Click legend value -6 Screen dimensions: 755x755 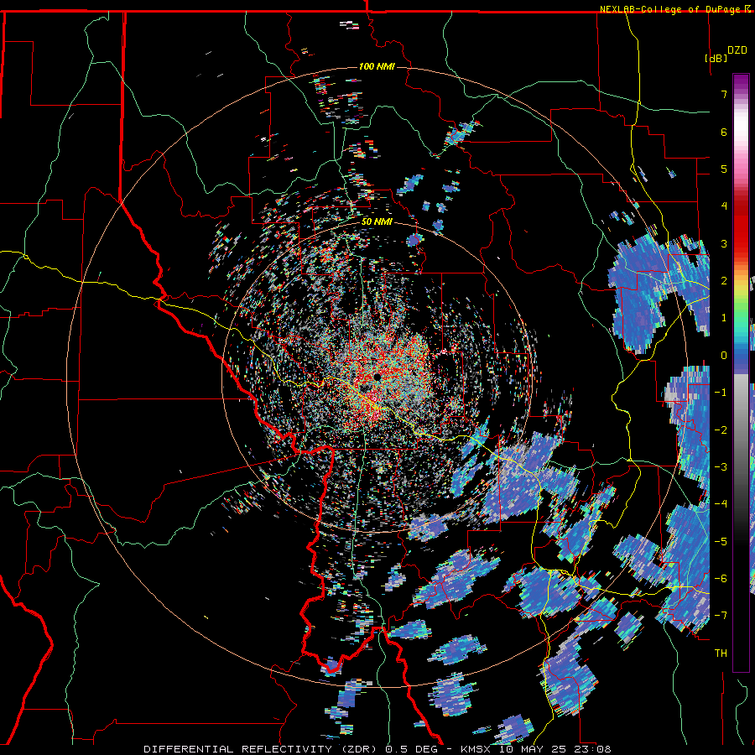pos(721,579)
